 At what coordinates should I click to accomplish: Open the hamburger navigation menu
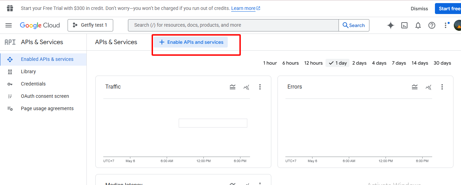point(9,25)
